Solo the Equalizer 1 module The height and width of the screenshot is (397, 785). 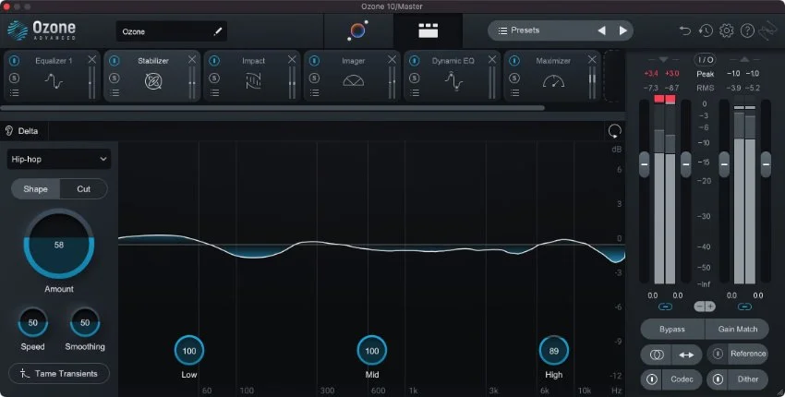coord(14,78)
